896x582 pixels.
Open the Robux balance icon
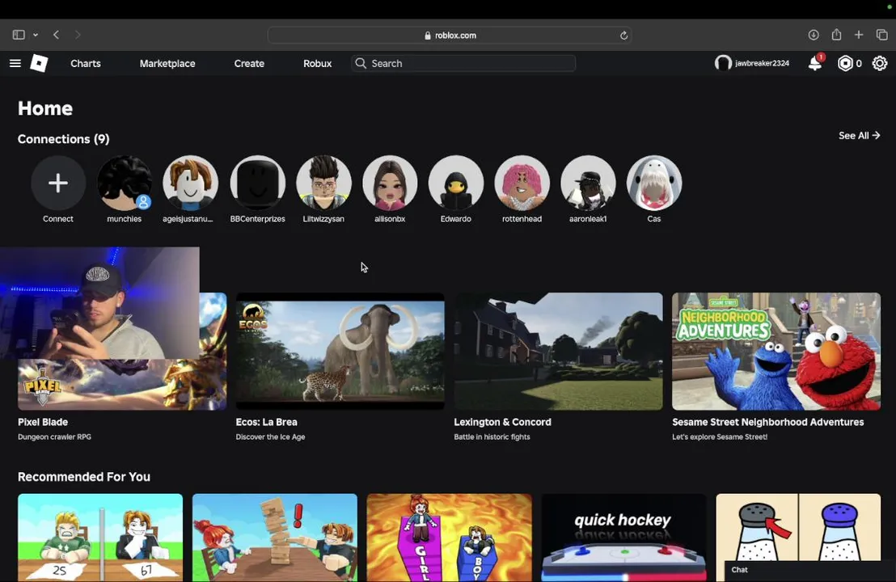(844, 63)
